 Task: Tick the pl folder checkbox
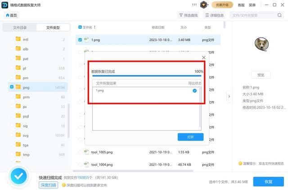pos(12,68)
